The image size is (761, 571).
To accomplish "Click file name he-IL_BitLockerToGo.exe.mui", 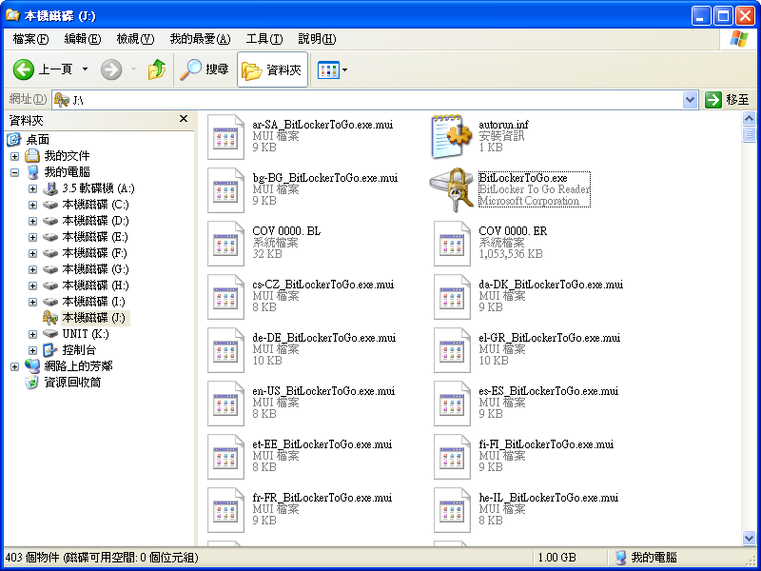I will pos(549,498).
